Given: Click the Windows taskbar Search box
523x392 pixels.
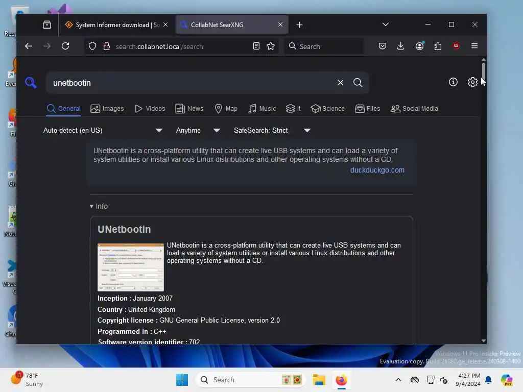Looking at the screenshot, I should pos(250,380).
